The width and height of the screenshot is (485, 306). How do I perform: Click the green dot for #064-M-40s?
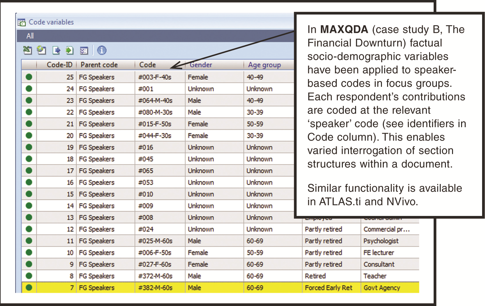(x=29, y=100)
